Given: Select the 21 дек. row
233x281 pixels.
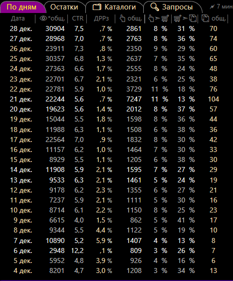Looking at the screenshot, I should click(x=114, y=99).
